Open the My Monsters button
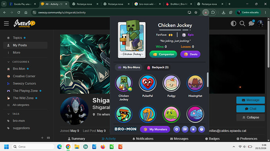 click(155, 129)
